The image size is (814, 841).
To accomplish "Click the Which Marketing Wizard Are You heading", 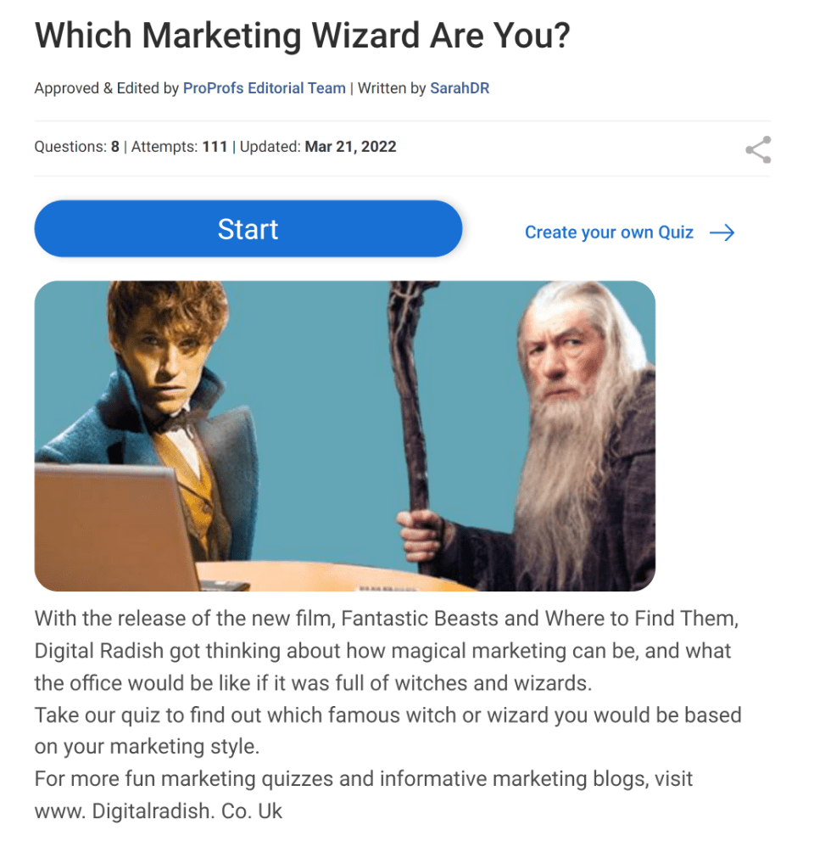I will click(302, 36).
